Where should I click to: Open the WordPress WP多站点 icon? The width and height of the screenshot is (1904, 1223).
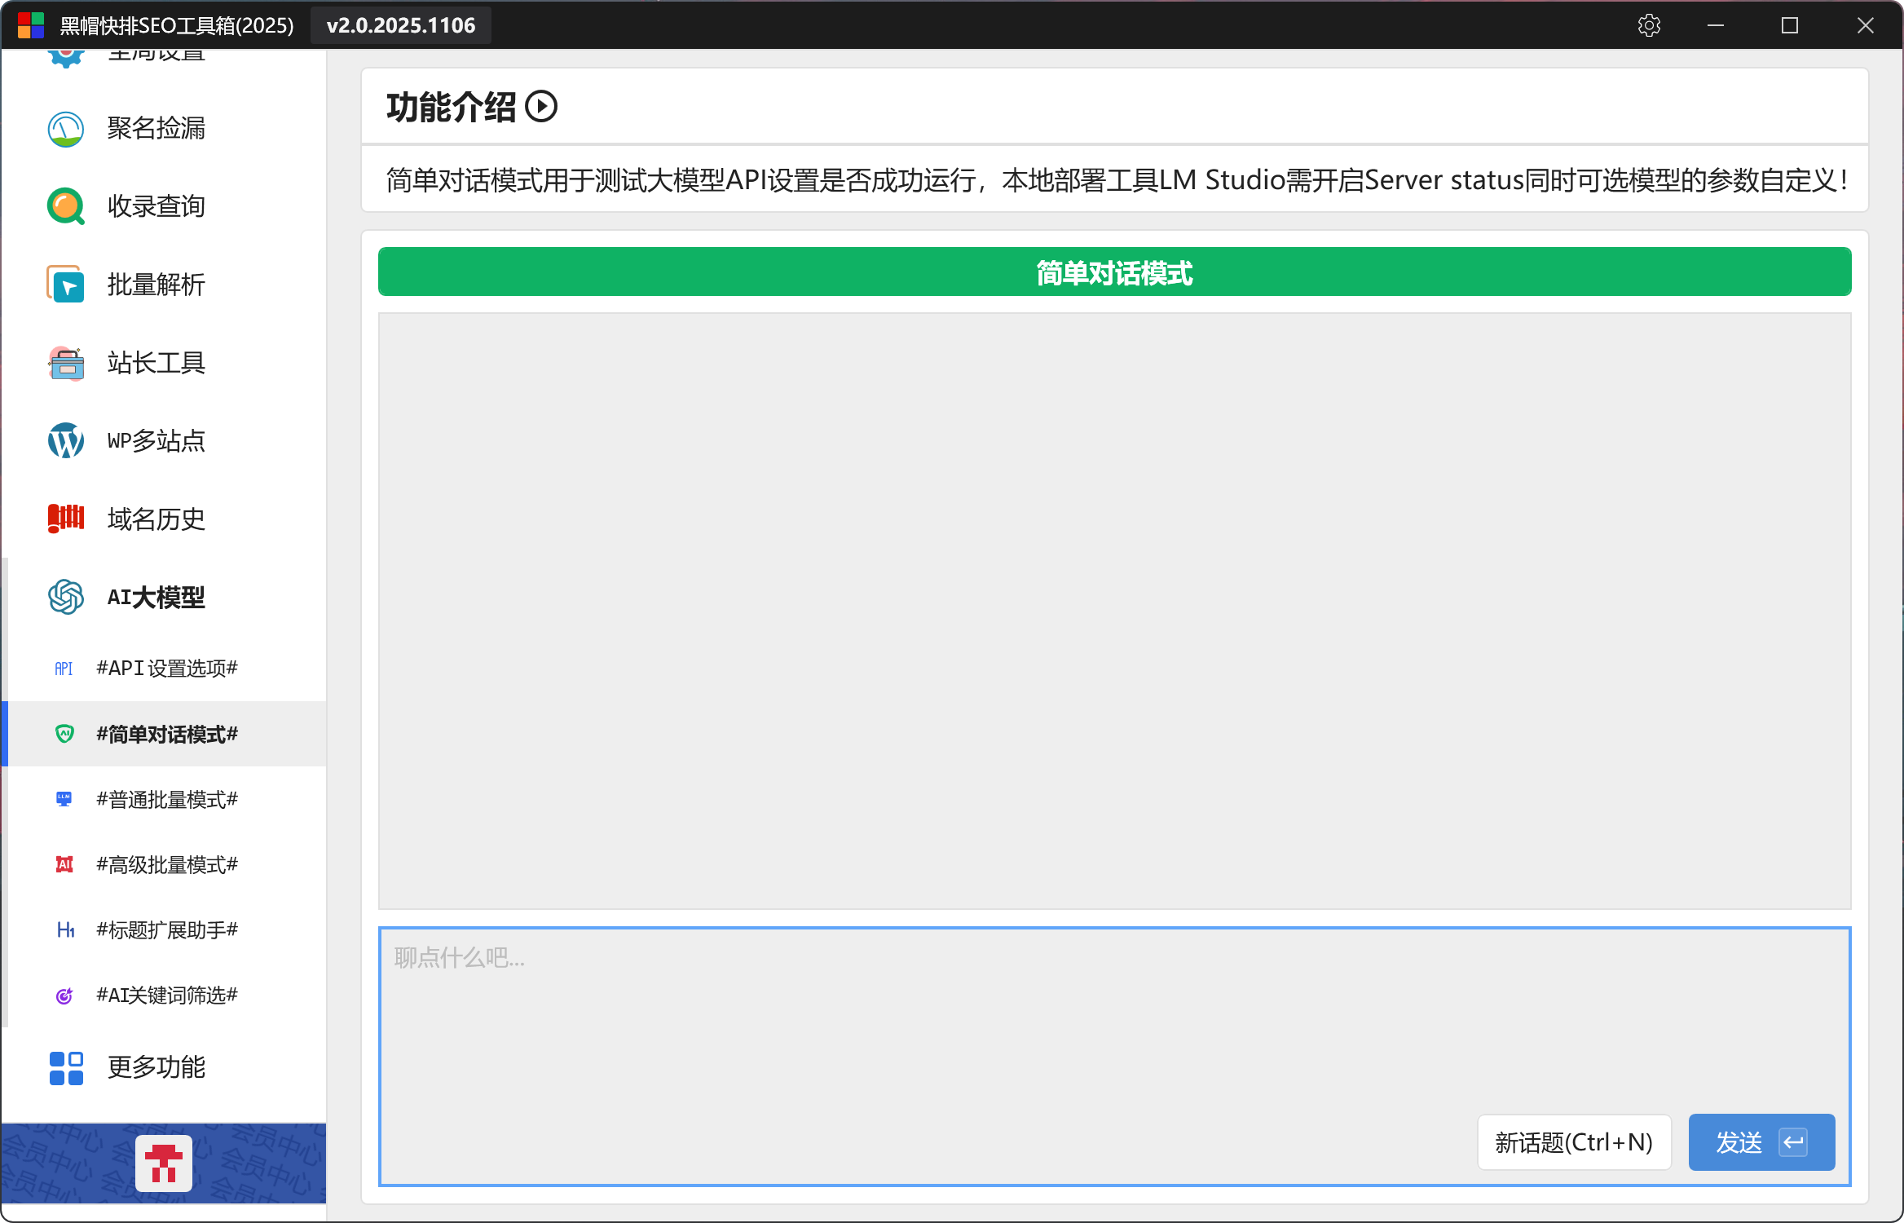65,441
